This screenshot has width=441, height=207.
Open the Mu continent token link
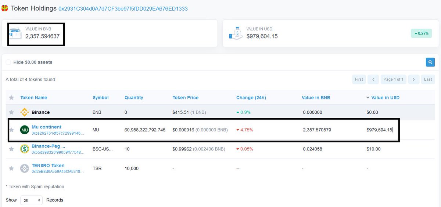tap(46, 127)
